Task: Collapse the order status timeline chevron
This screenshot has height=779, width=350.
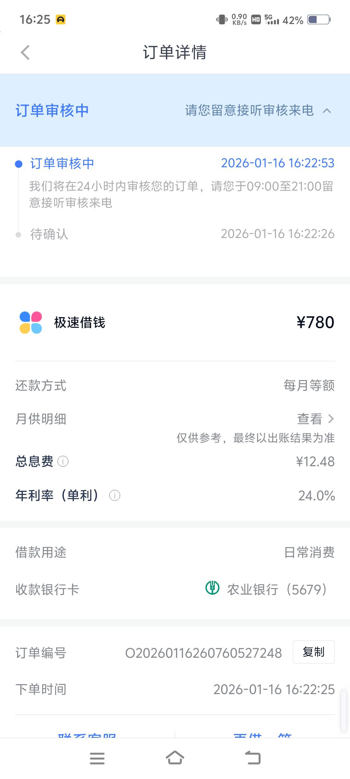Action: [x=327, y=111]
